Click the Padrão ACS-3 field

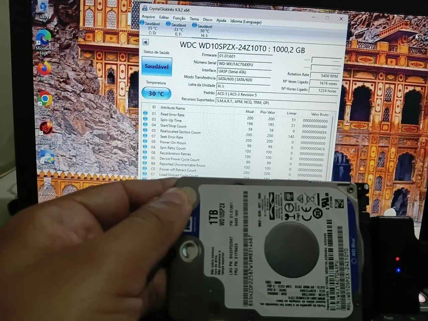(x=276, y=95)
